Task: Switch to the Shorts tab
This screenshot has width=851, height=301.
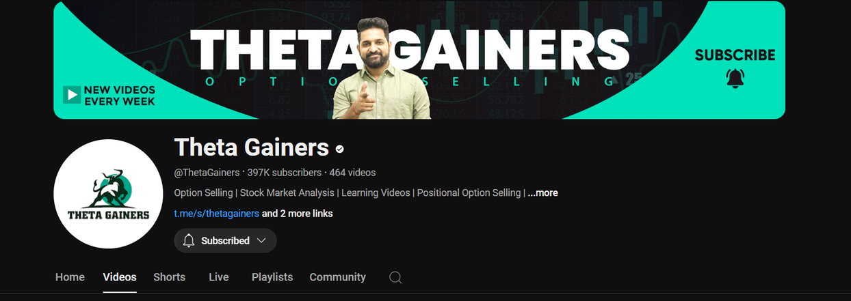Action: [169, 277]
